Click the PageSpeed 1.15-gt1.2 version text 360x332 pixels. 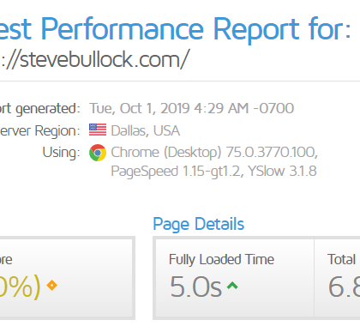(176, 172)
